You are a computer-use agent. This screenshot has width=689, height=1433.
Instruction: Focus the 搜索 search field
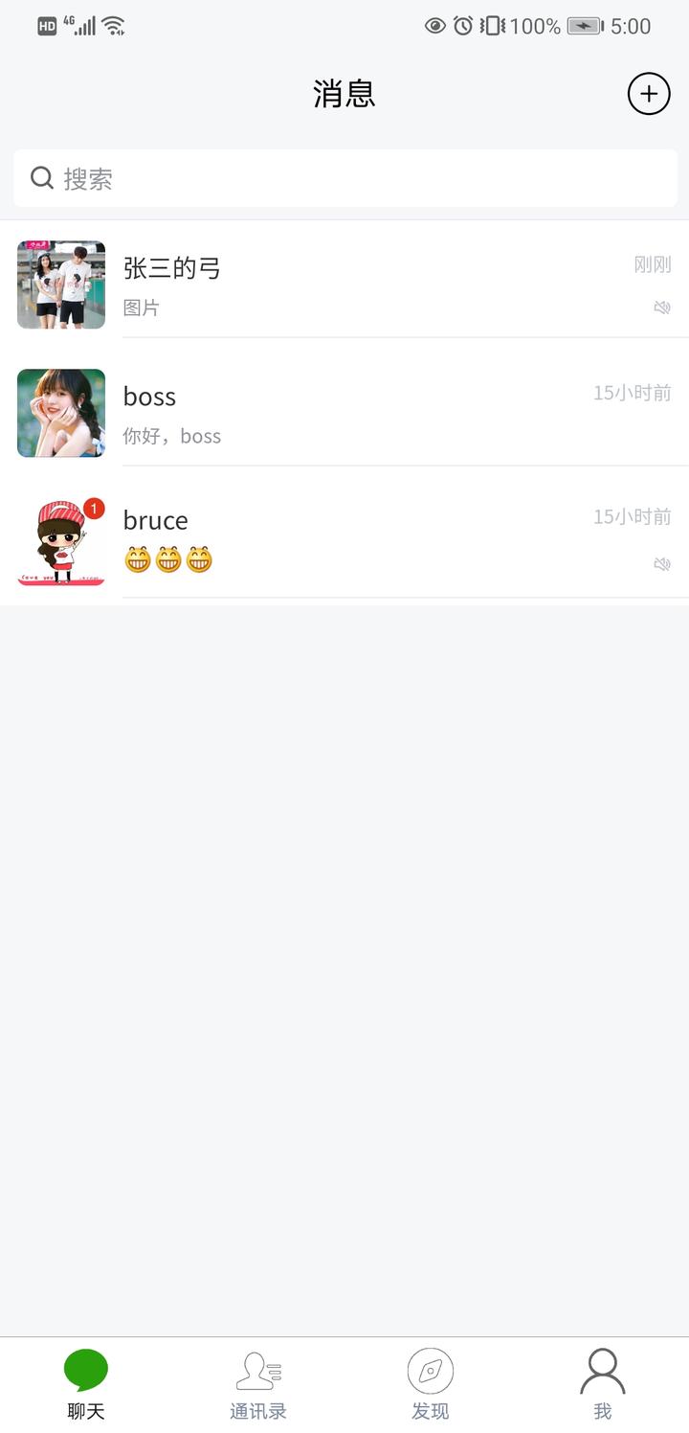coord(345,178)
